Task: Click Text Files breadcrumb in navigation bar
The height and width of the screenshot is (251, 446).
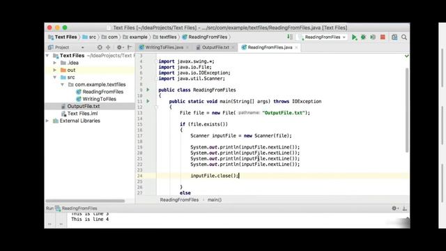Action: tap(63, 37)
